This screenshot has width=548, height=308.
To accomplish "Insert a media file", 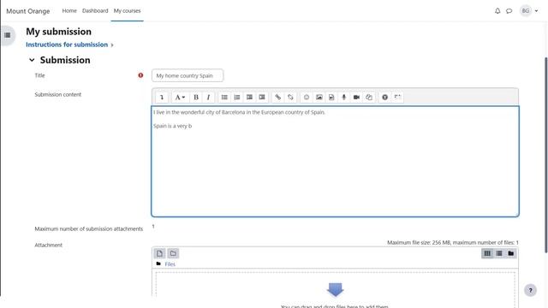I will [331, 97].
